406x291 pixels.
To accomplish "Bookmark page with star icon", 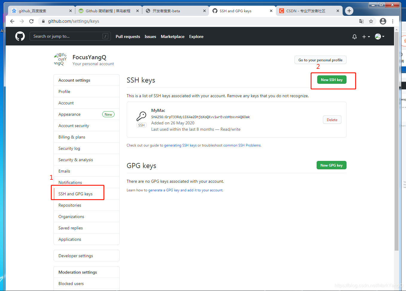I will [x=371, y=21].
